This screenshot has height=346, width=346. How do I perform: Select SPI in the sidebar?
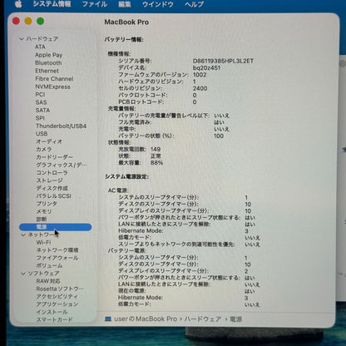pos(40,118)
